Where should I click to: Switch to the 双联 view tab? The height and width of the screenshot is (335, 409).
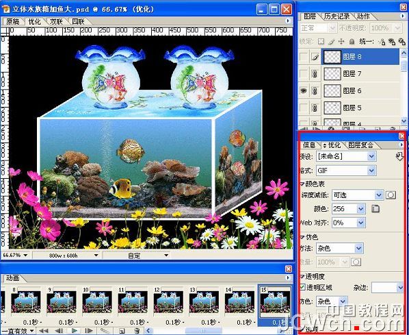(56, 21)
